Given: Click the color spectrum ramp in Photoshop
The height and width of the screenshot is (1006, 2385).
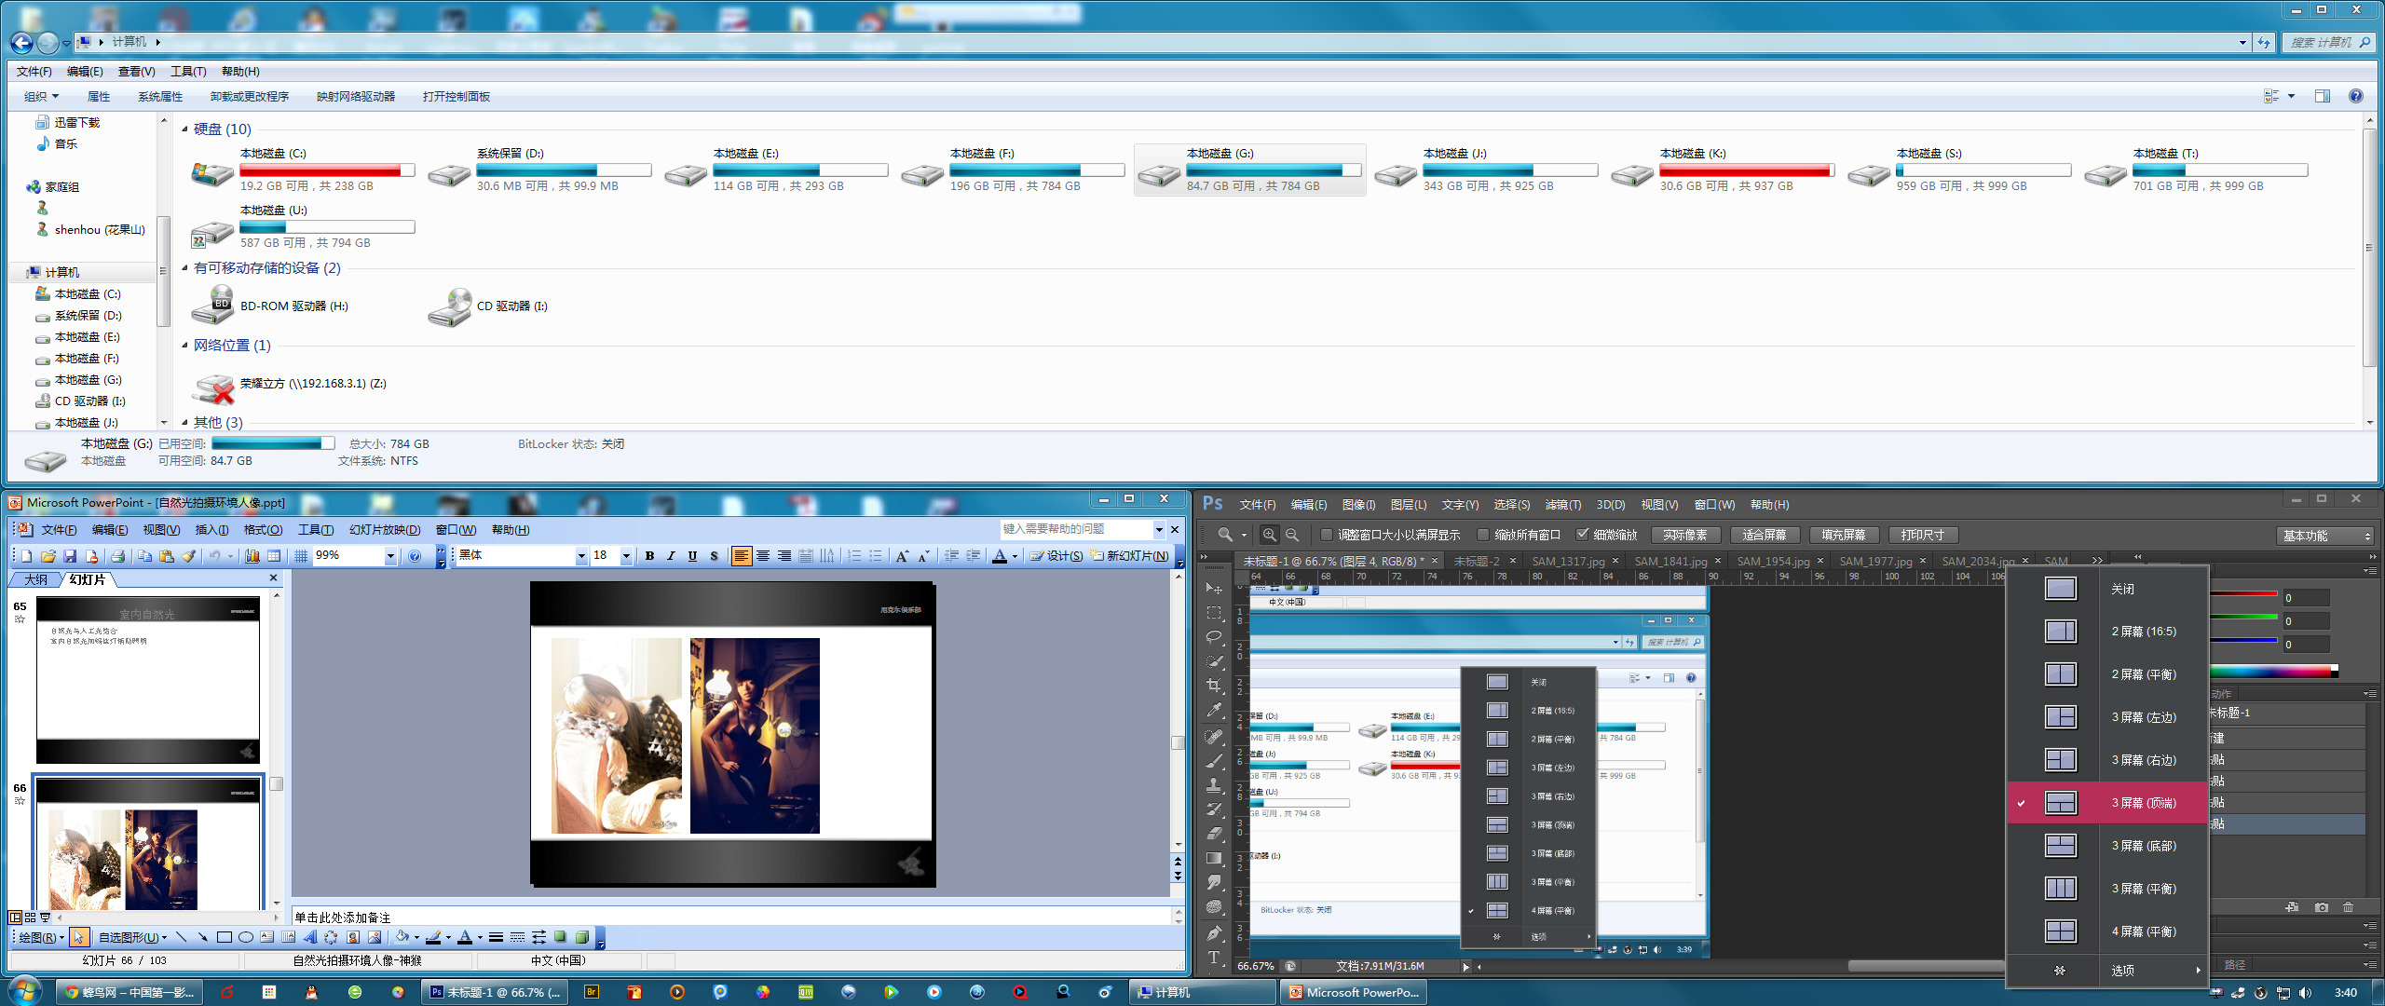Looking at the screenshot, I should pos(2273,672).
